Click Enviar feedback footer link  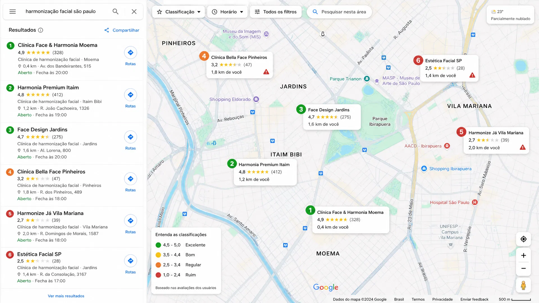click(474, 299)
